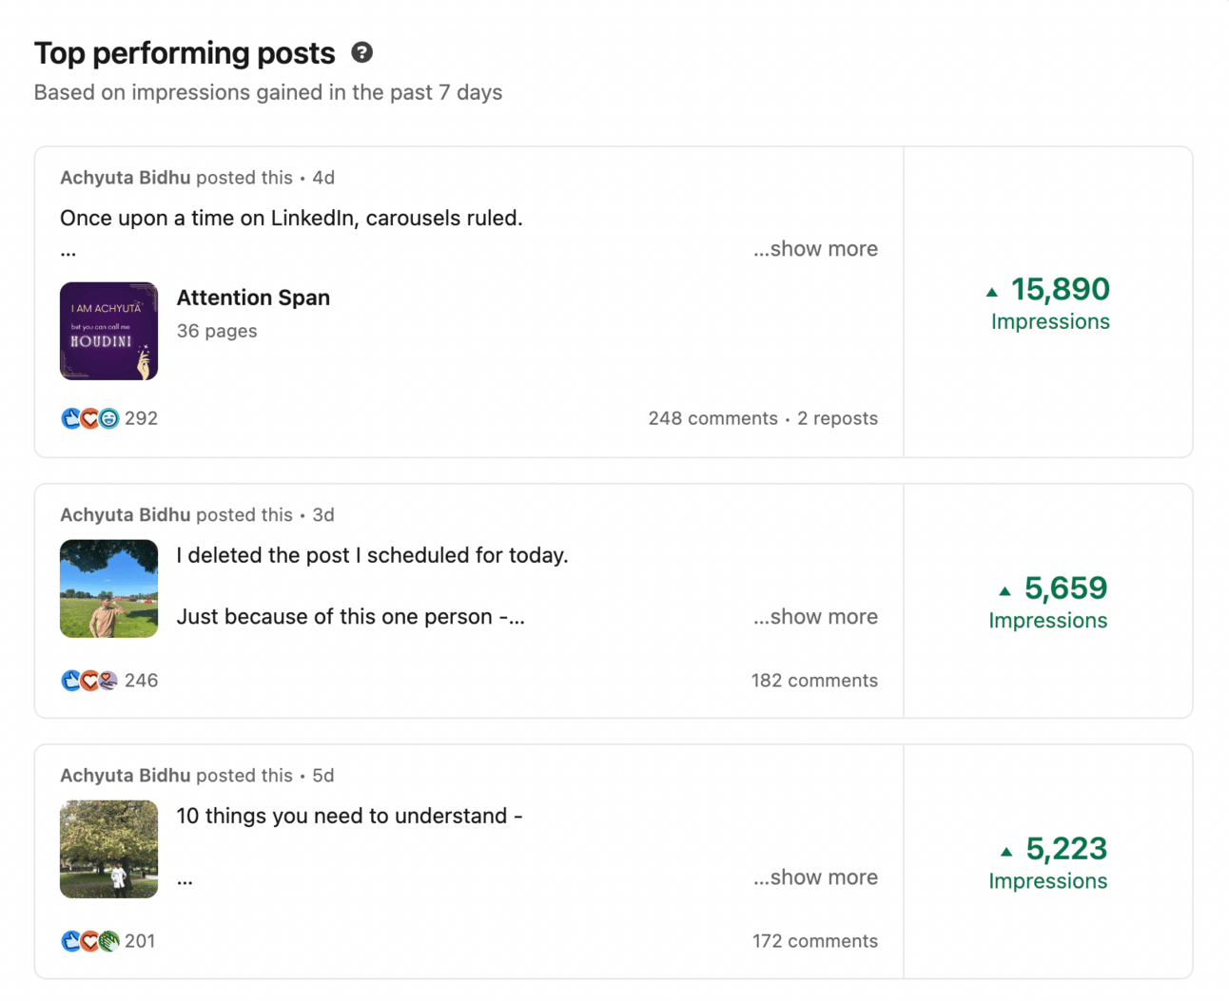1229x1001 pixels.
Task: Show more of the '10 things' post
Action: coord(815,877)
